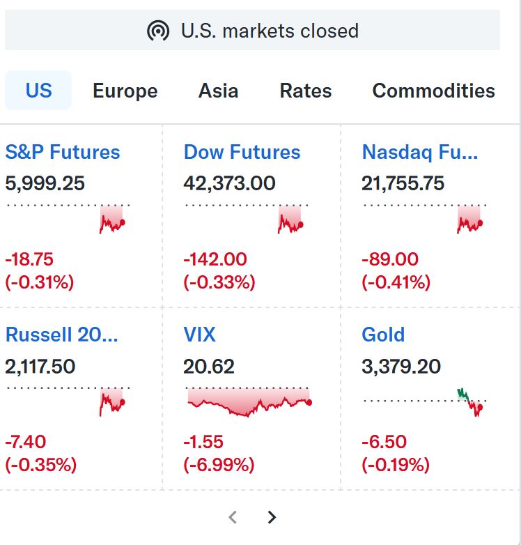The image size is (521, 545).
Task: Click the Nasdaq Futures sparkline chart
Action: 425,219
